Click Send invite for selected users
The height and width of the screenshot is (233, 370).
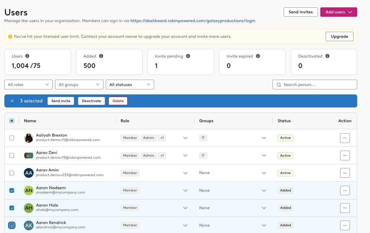coord(61,101)
